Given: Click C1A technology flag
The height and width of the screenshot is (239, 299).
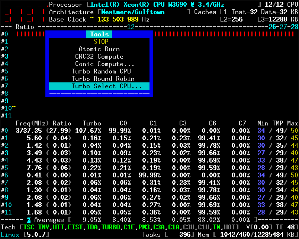Looking at the screenshot, I should (x=174, y=227).
